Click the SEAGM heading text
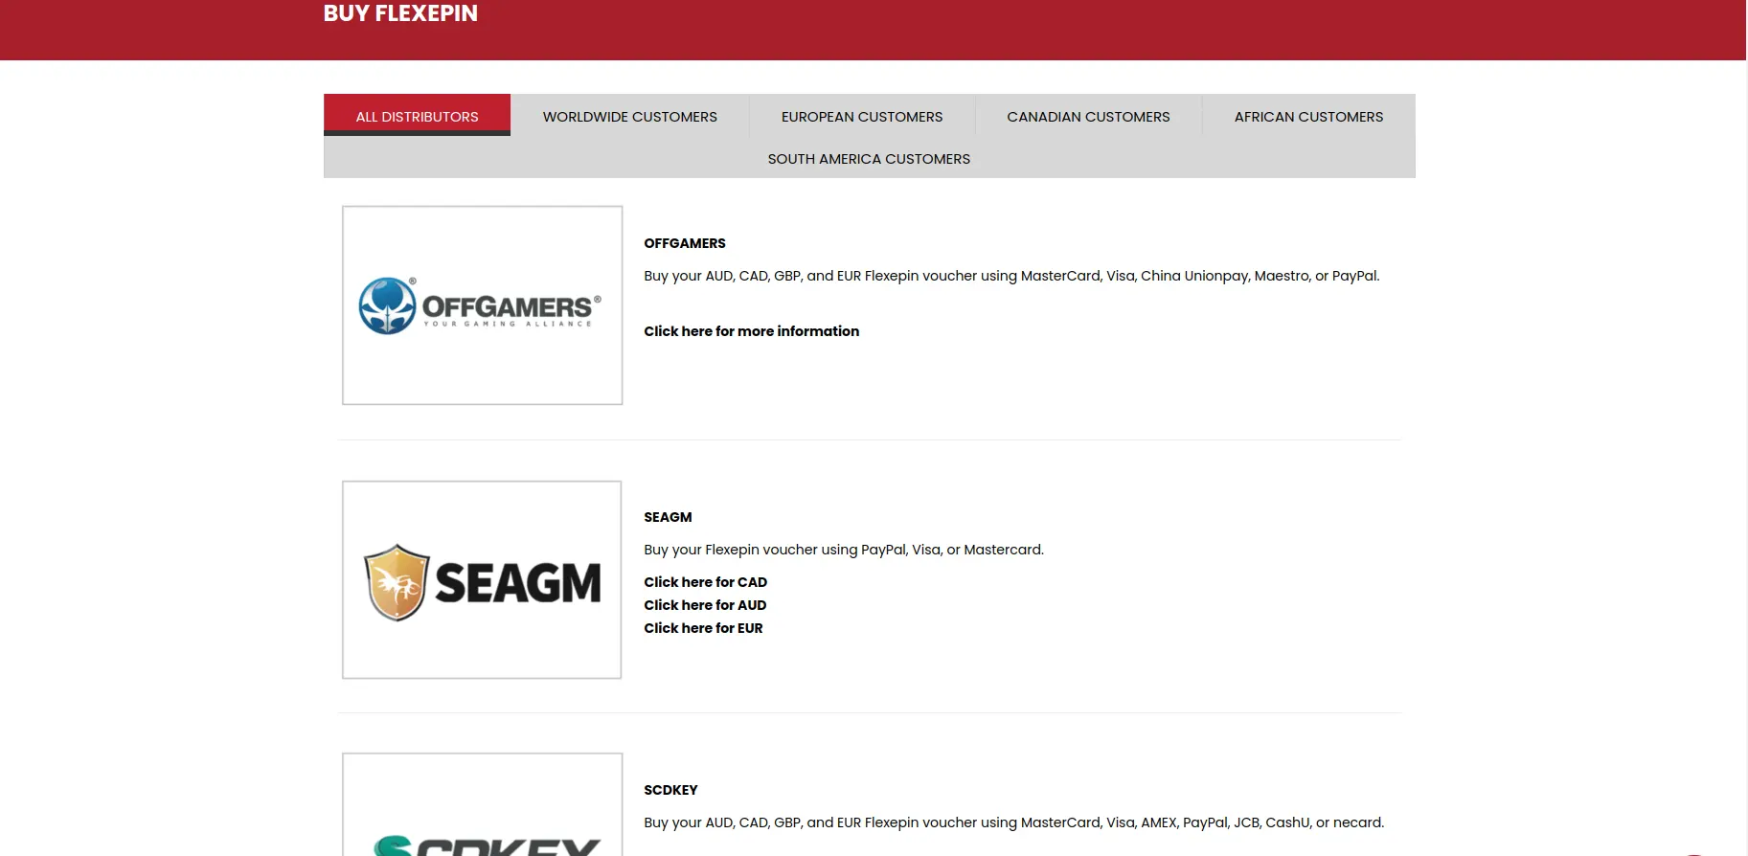Image resolution: width=1748 pixels, height=856 pixels. (x=668, y=517)
